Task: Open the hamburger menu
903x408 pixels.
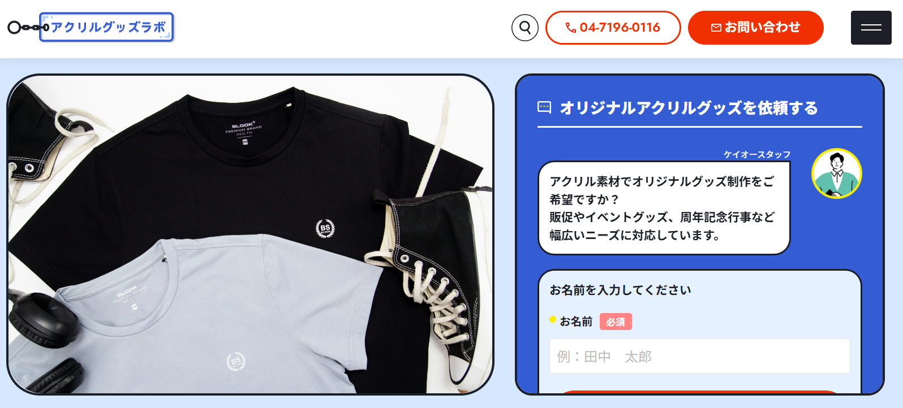Action: pos(871,27)
